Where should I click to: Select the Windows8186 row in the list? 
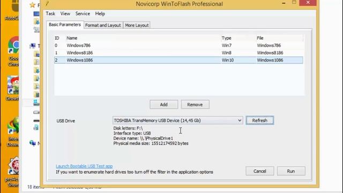(x=178, y=53)
